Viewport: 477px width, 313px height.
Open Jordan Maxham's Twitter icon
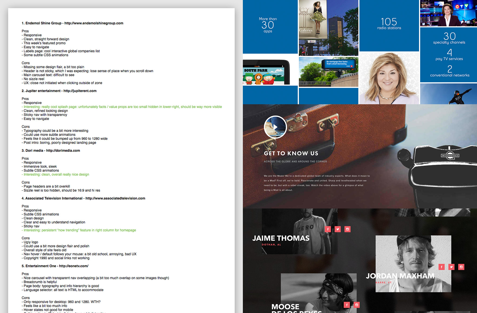click(451, 267)
